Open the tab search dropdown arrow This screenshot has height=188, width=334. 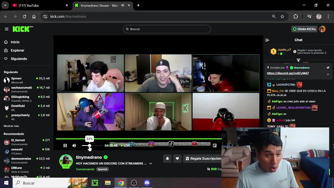point(5,5)
